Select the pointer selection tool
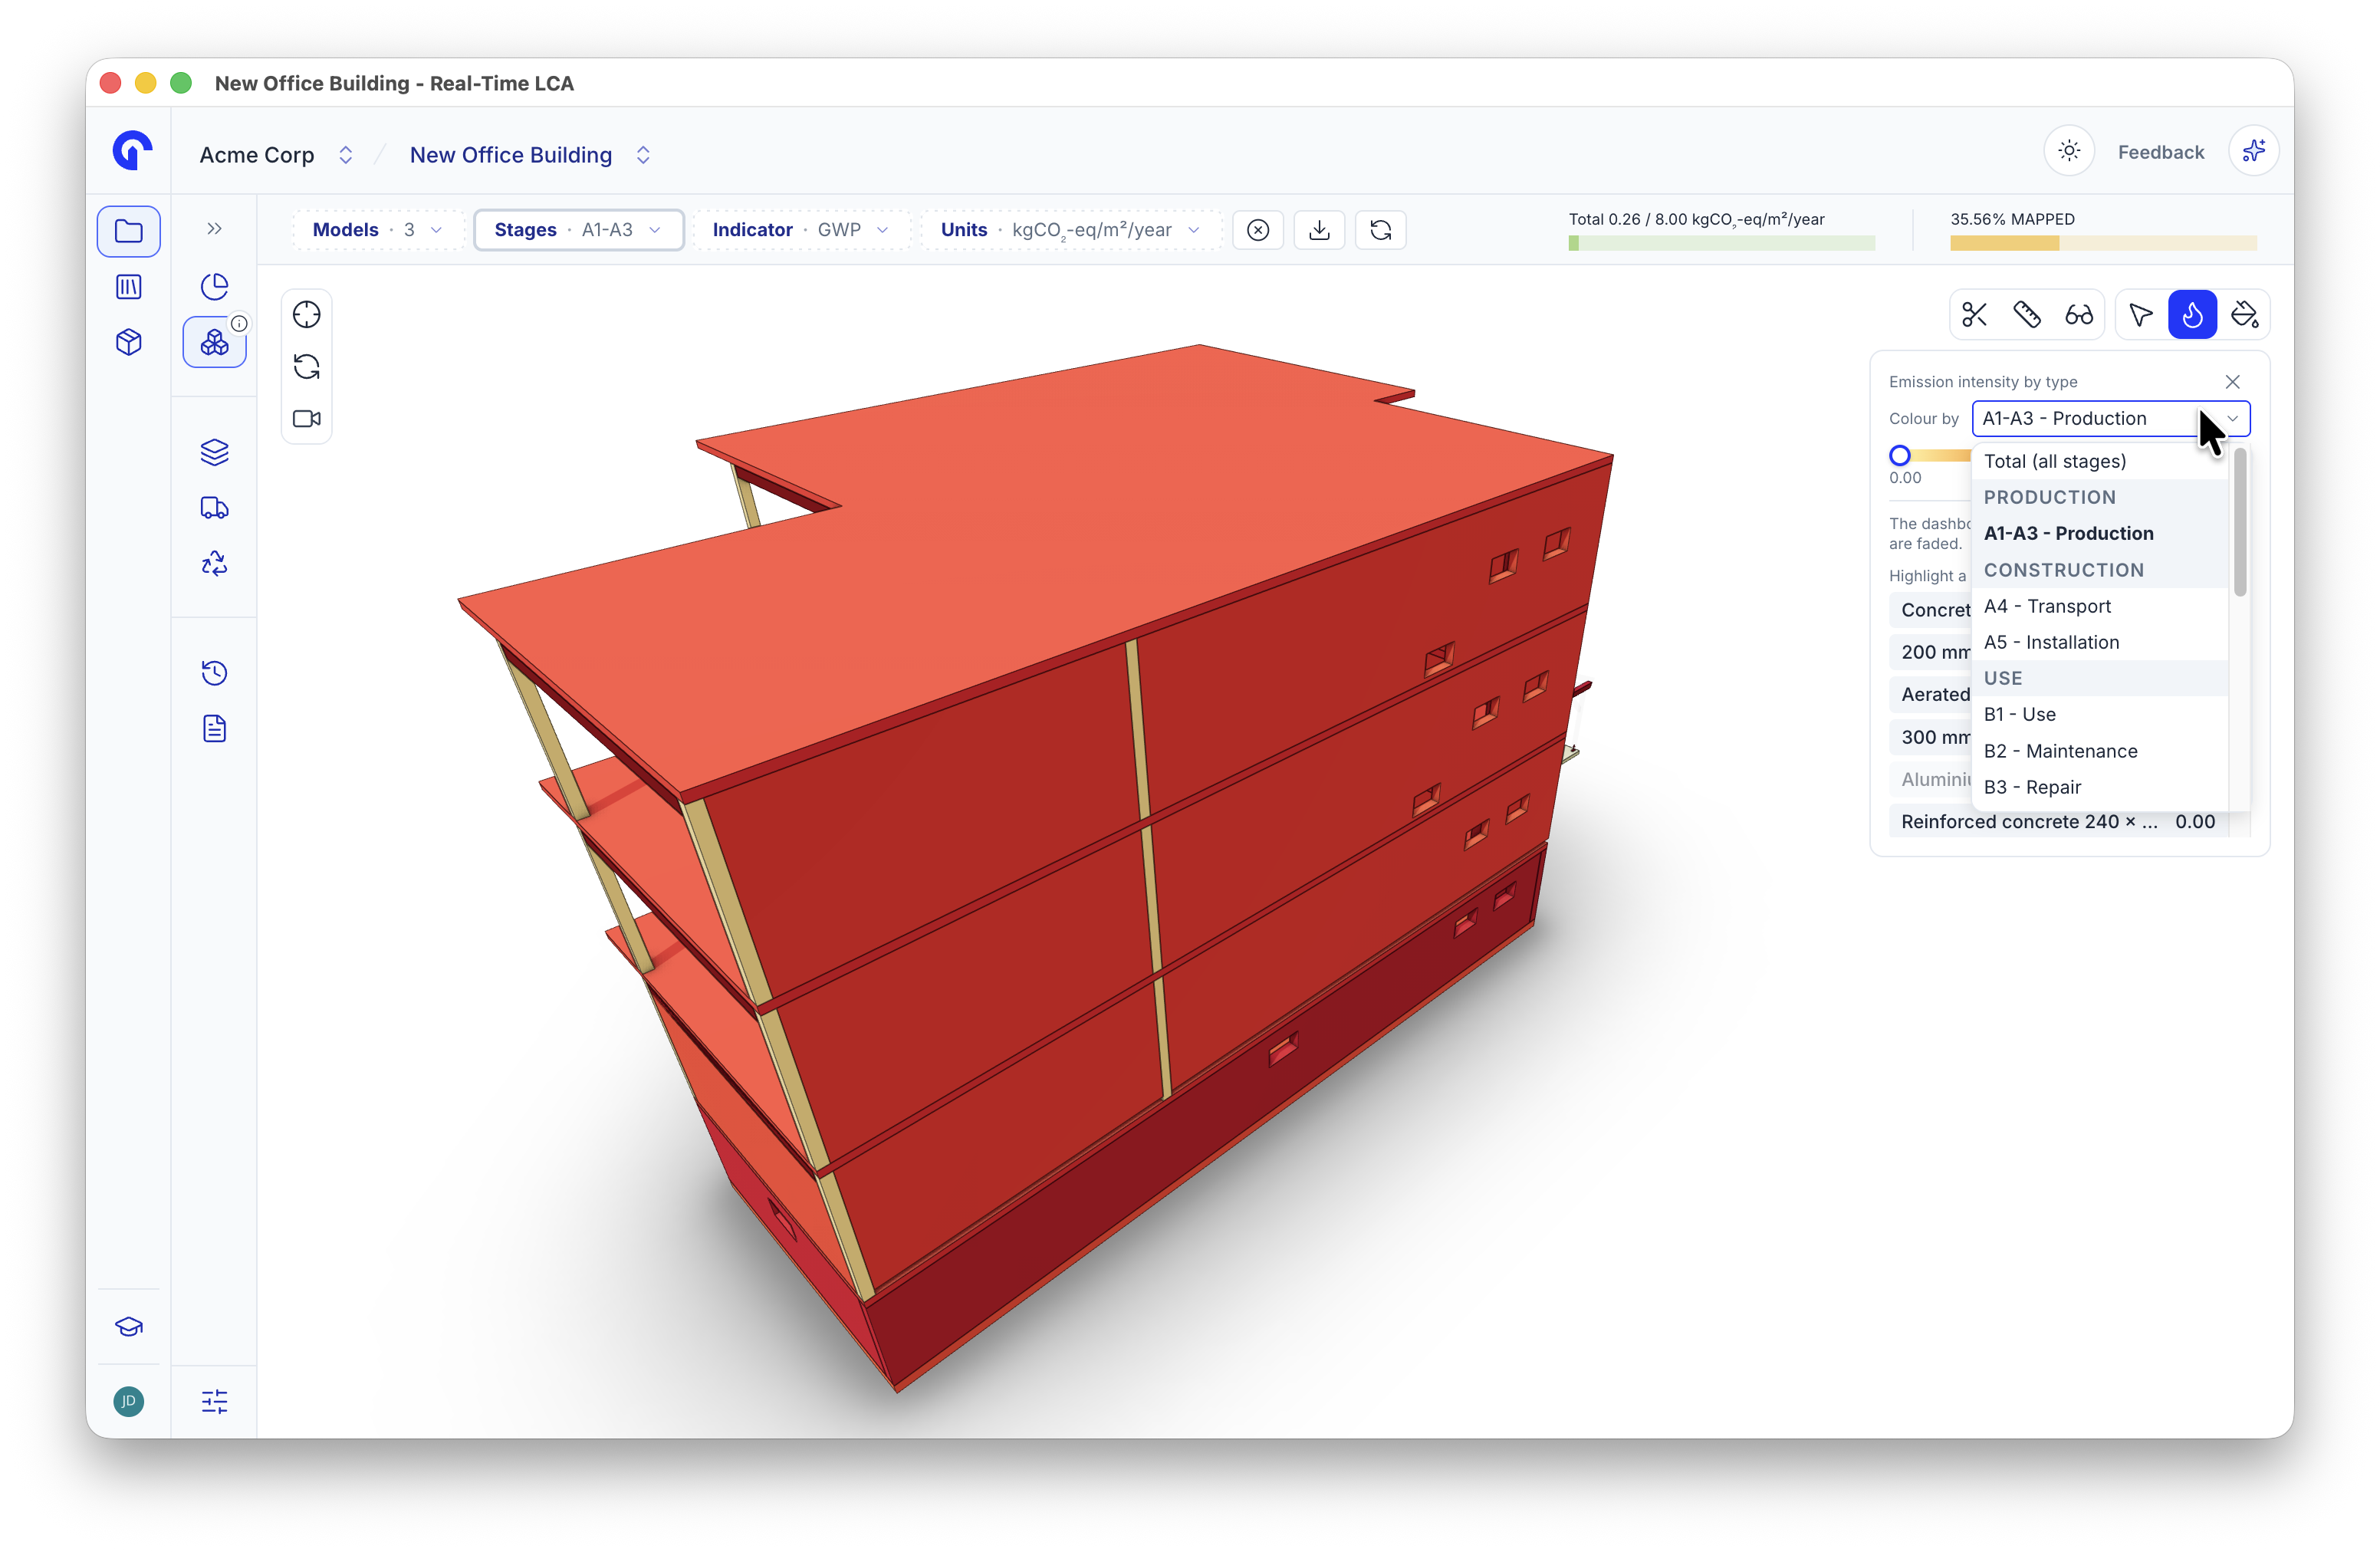Viewport: 2380px width, 1552px height. [2141, 315]
